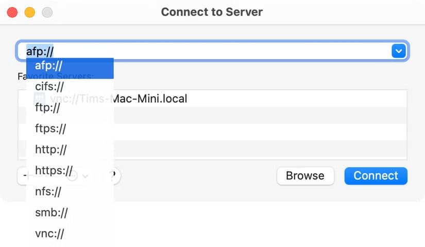The height and width of the screenshot is (247, 425).
Task: Select favorite server Tims-Mac-Mini.local
Action: point(212,98)
